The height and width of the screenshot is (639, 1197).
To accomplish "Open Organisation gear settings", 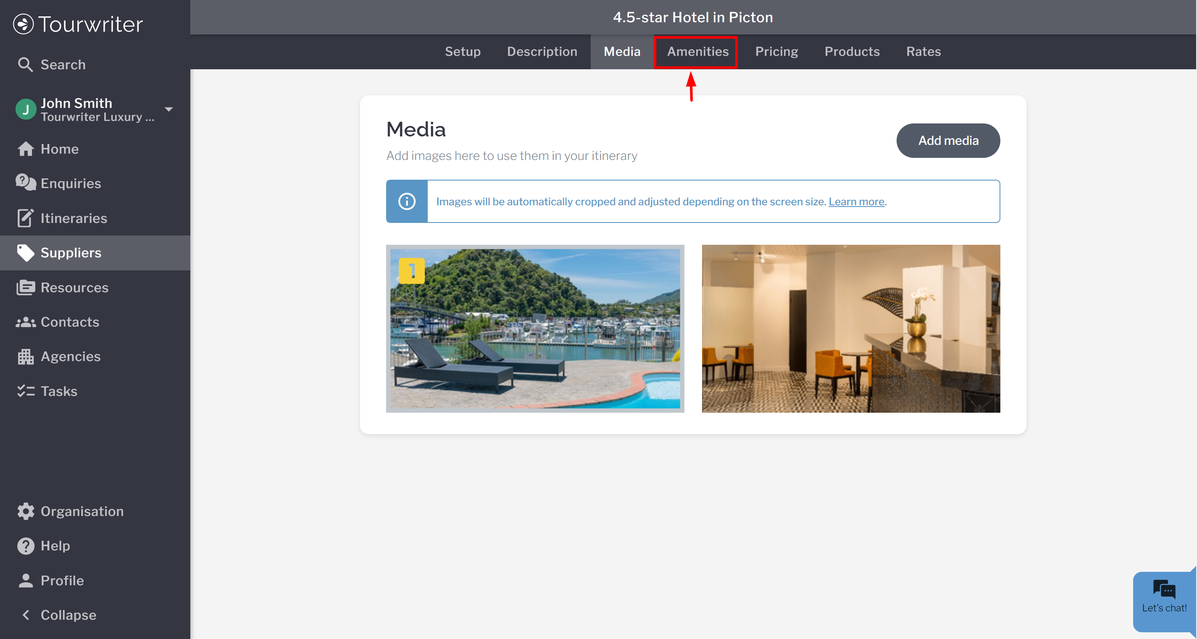I will click(x=26, y=511).
